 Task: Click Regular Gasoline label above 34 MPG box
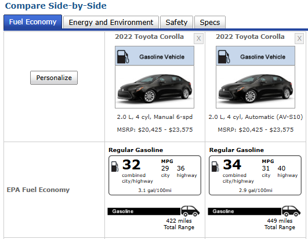pos(237,150)
